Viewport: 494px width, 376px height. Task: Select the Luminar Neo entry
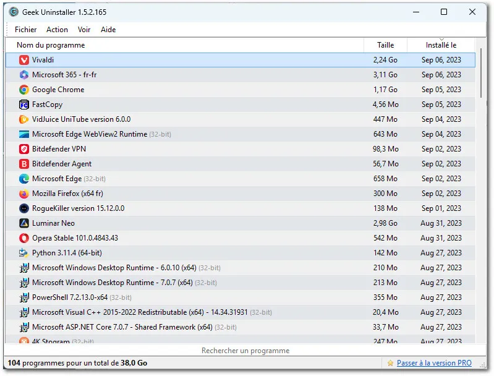click(x=53, y=223)
